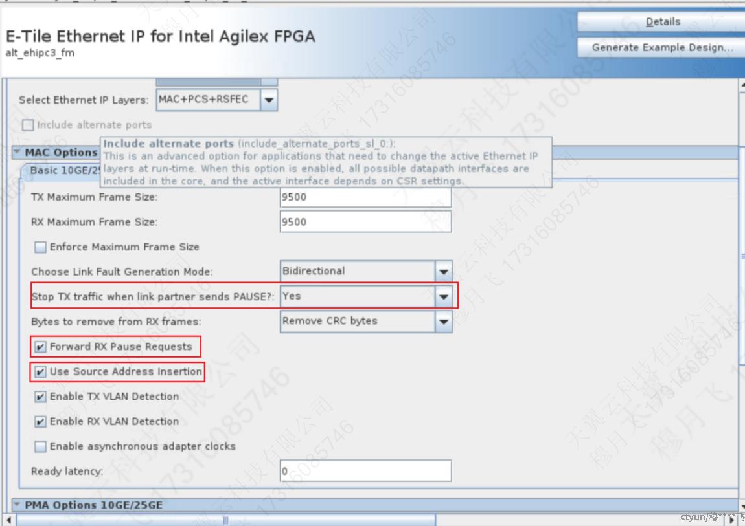The width and height of the screenshot is (745, 526).
Task: Expand the PMA Options 10GE/25GE section
Action: coord(17,505)
